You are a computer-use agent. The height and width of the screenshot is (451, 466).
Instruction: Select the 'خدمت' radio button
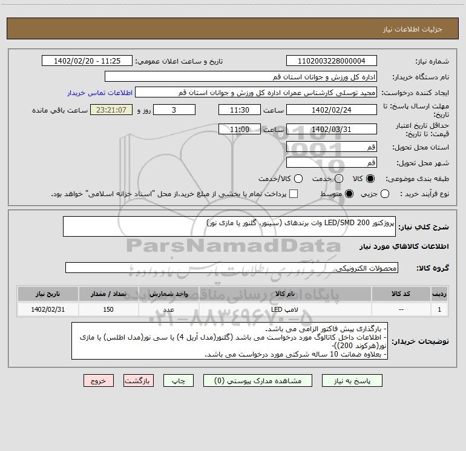pyautogui.click(x=339, y=179)
